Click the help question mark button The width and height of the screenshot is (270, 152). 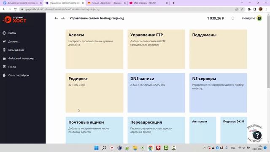click(x=257, y=135)
